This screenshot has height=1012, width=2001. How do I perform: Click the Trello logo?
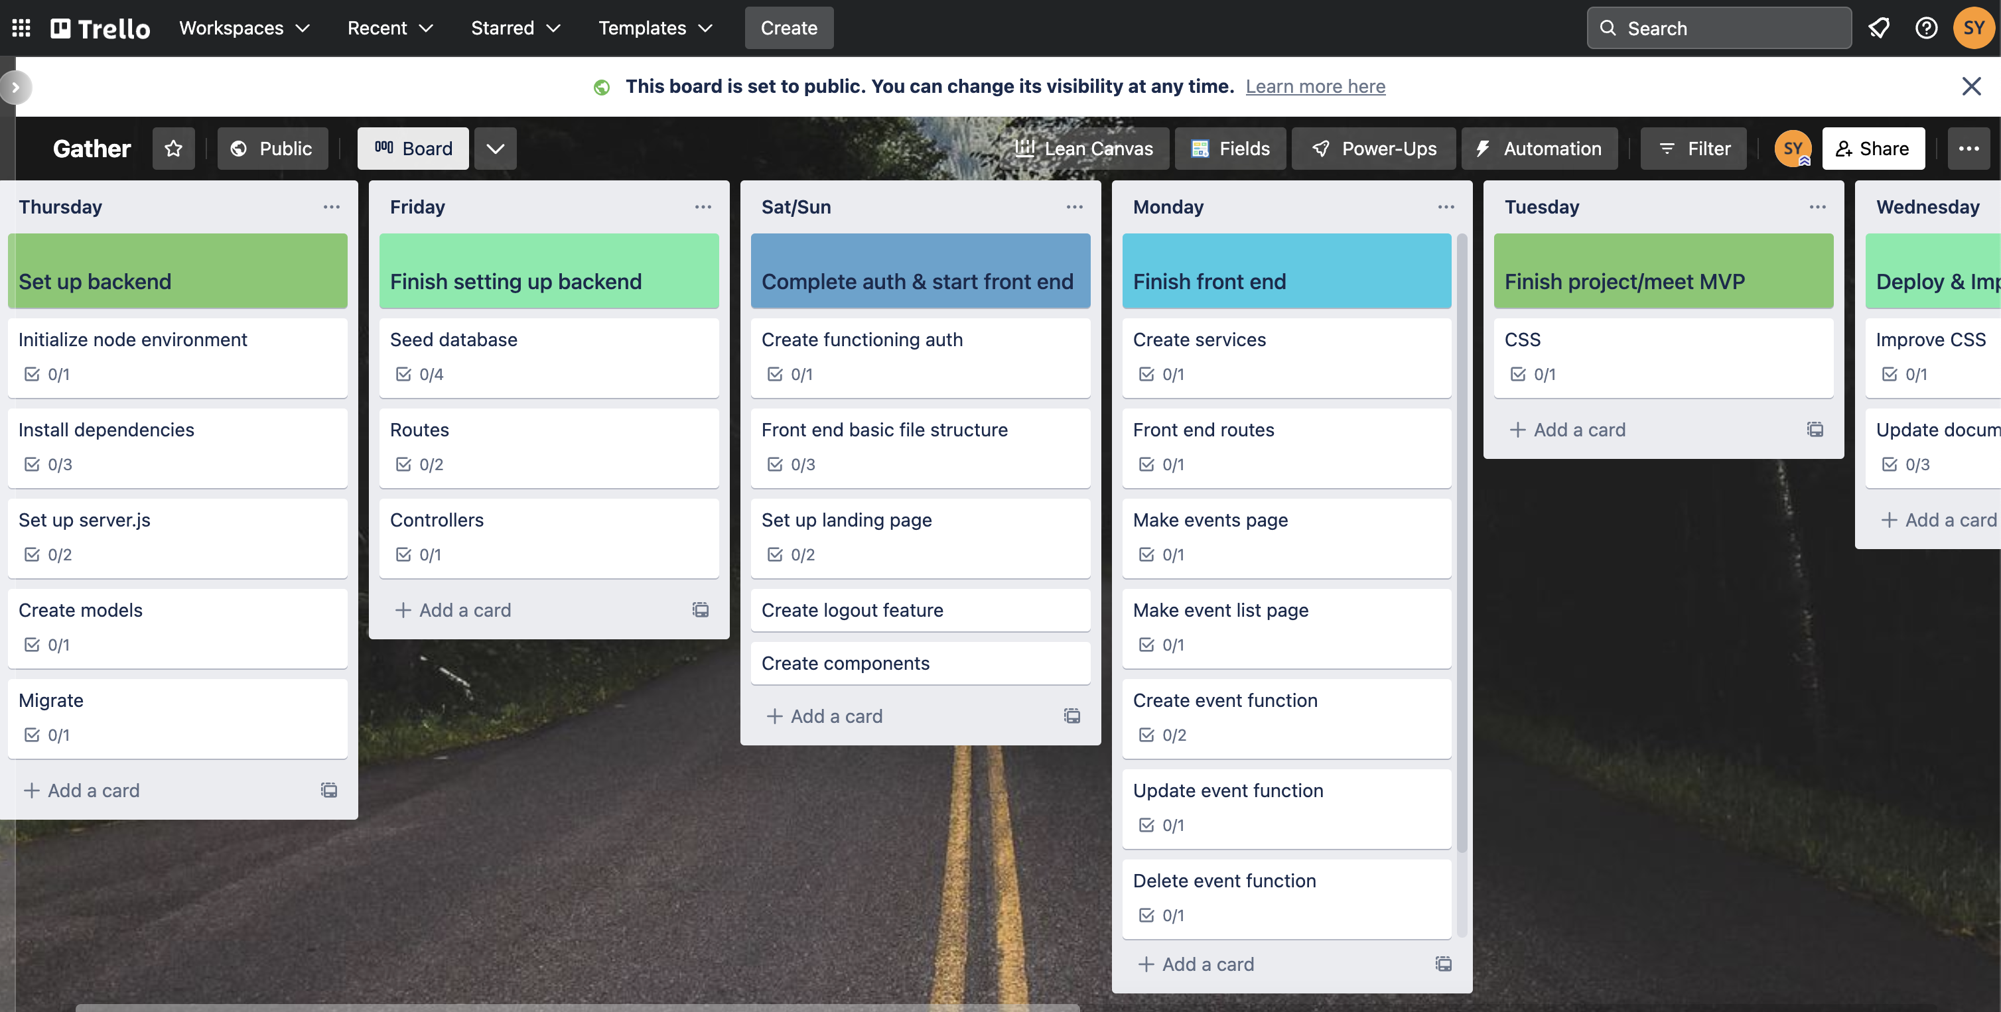[100, 28]
